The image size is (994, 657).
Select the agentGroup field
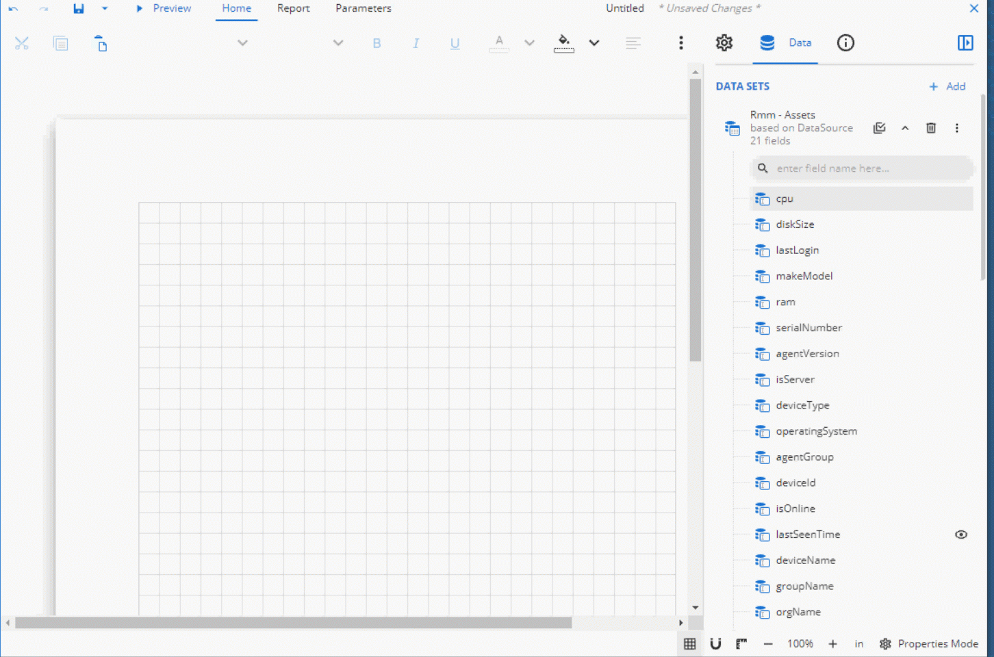861,457
